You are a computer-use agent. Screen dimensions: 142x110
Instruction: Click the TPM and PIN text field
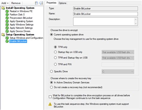point(118,65)
